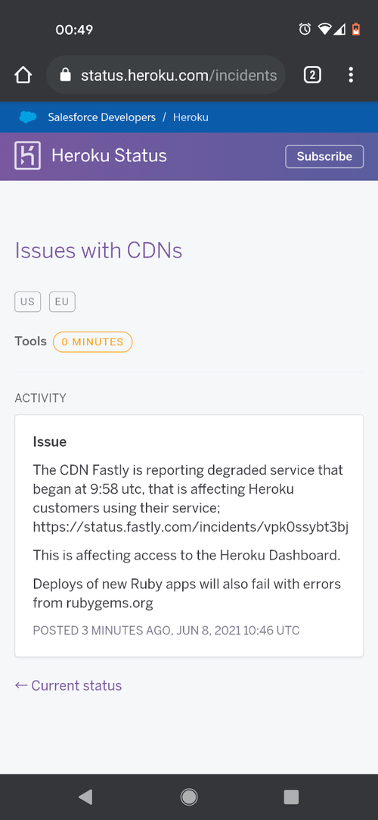The image size is (378, 820).
Task: Tap the padlock site security icon
Action: point(65,75)
